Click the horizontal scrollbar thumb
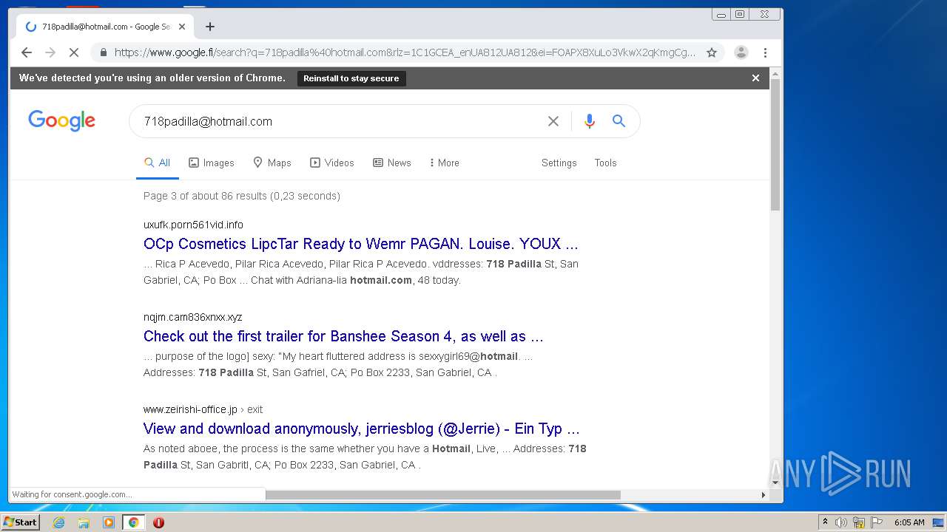947x532 pixels. click(442, 494)
